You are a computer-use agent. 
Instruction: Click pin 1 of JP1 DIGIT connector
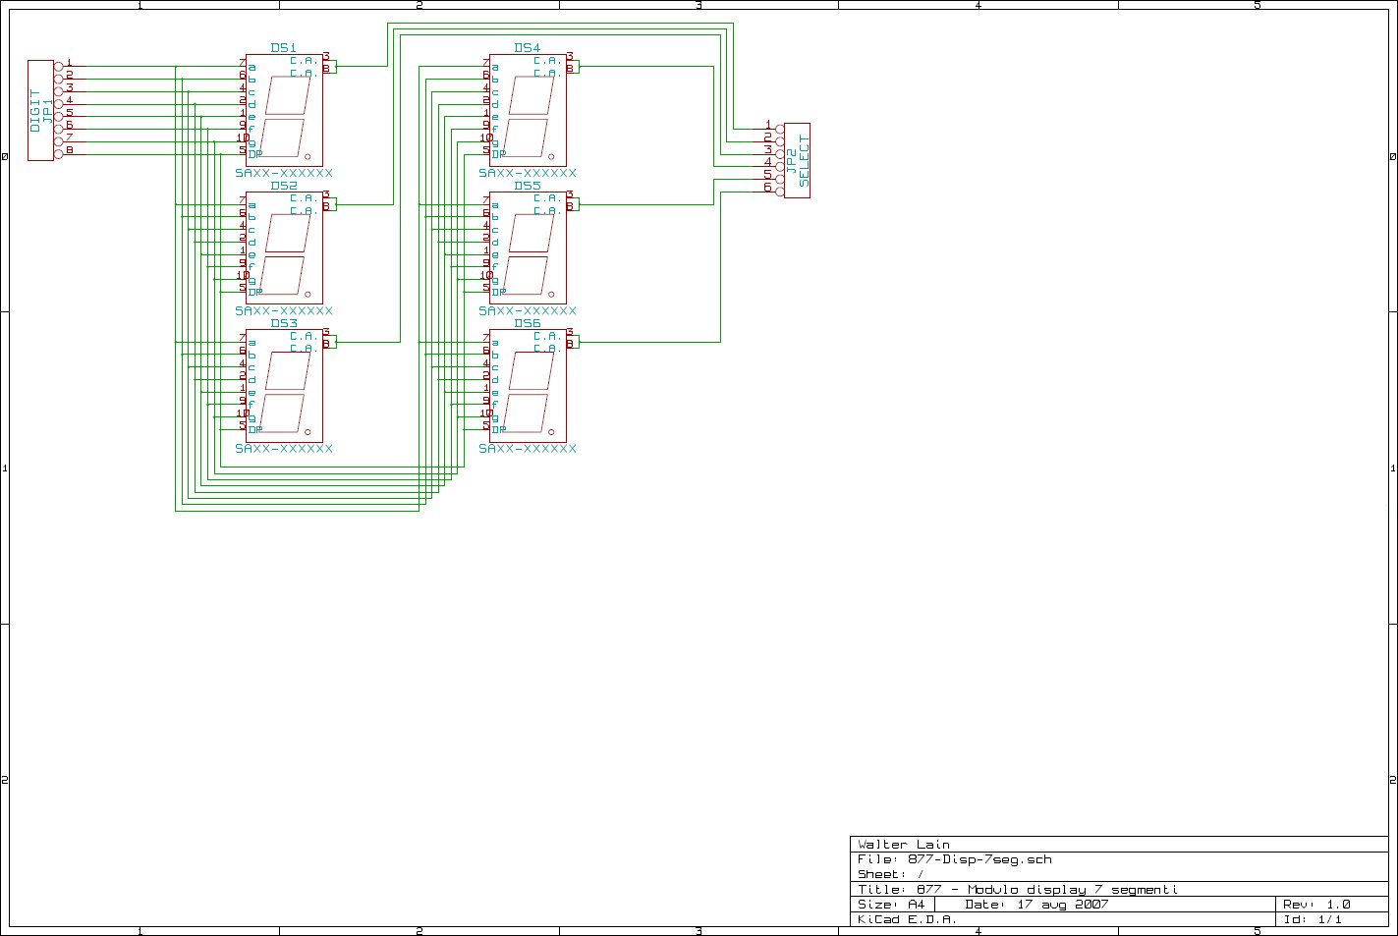(x=69, y=64)
